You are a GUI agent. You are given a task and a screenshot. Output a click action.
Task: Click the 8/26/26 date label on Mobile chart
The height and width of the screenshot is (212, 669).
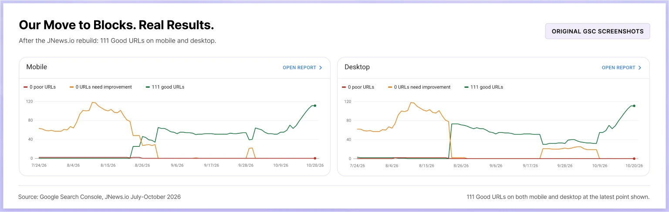tap(142, 166)
